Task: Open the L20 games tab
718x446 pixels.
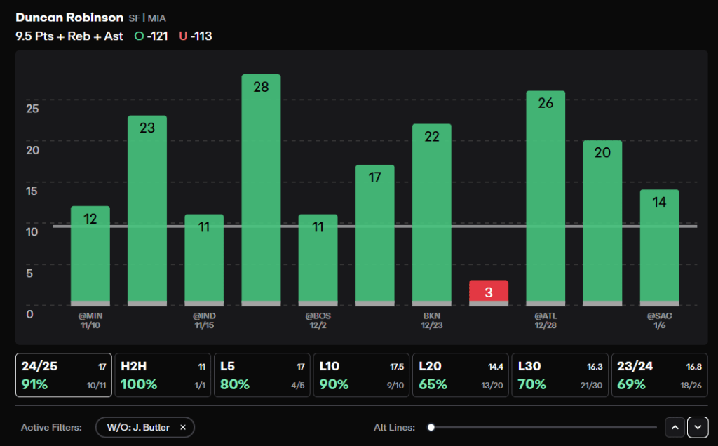Action: [461, 374]
